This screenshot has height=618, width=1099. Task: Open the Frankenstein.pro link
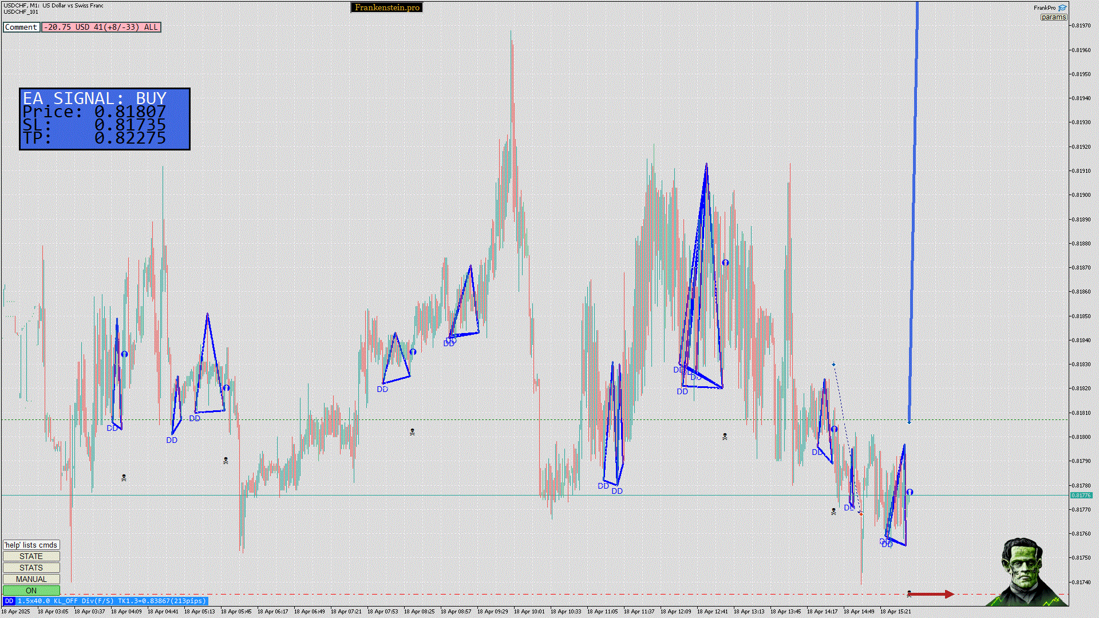387,7
